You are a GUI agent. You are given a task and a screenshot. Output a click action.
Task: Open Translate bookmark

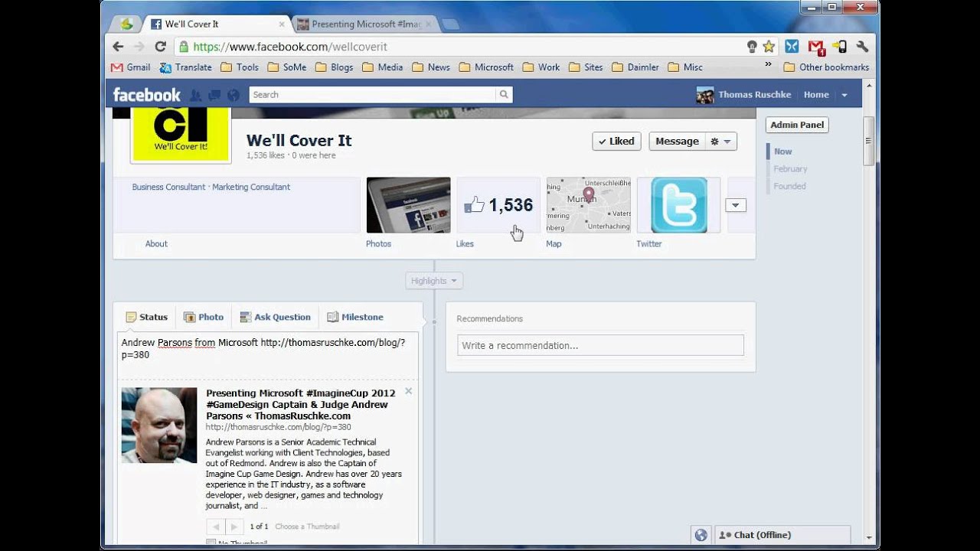pyautogui.click(x=185, y=67)
